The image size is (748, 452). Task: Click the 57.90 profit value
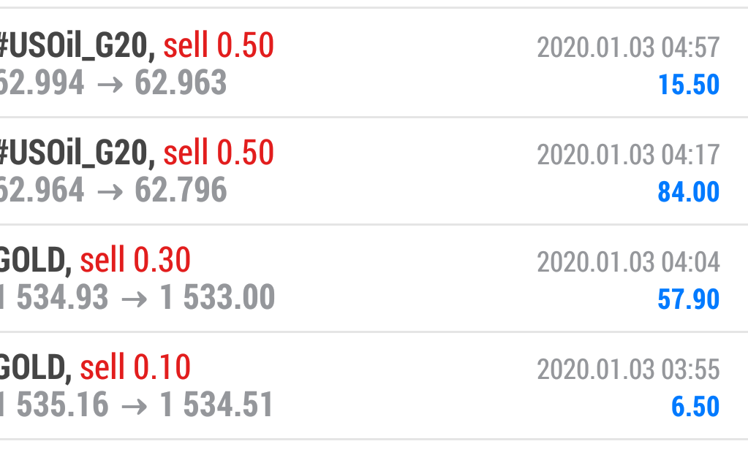tap(689, 299)
